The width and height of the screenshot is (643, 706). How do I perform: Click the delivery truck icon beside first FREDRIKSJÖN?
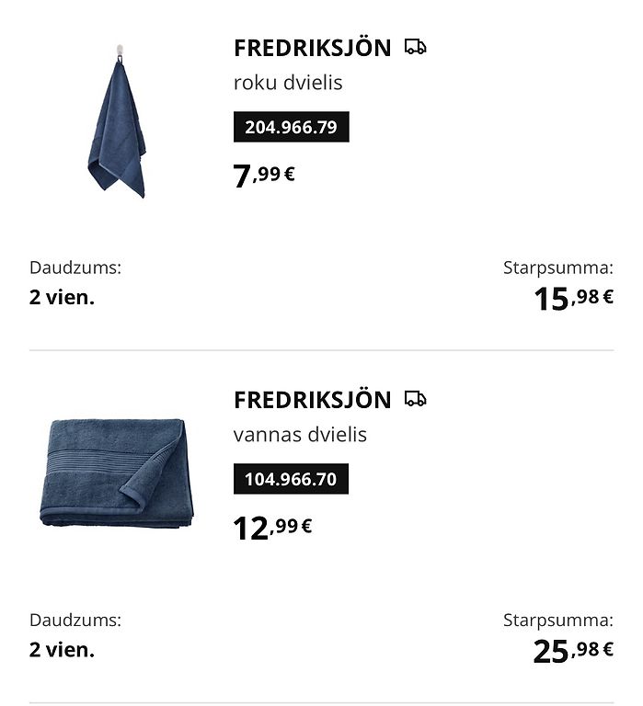415,47
